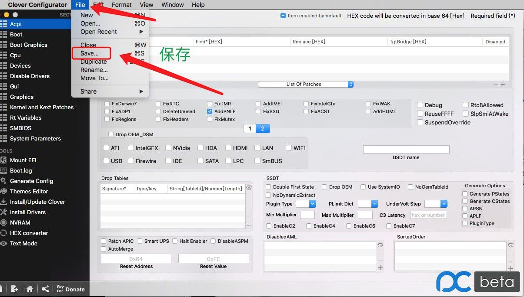Open Install/Update Clover tool
The image size is (524, 297).
37,202
